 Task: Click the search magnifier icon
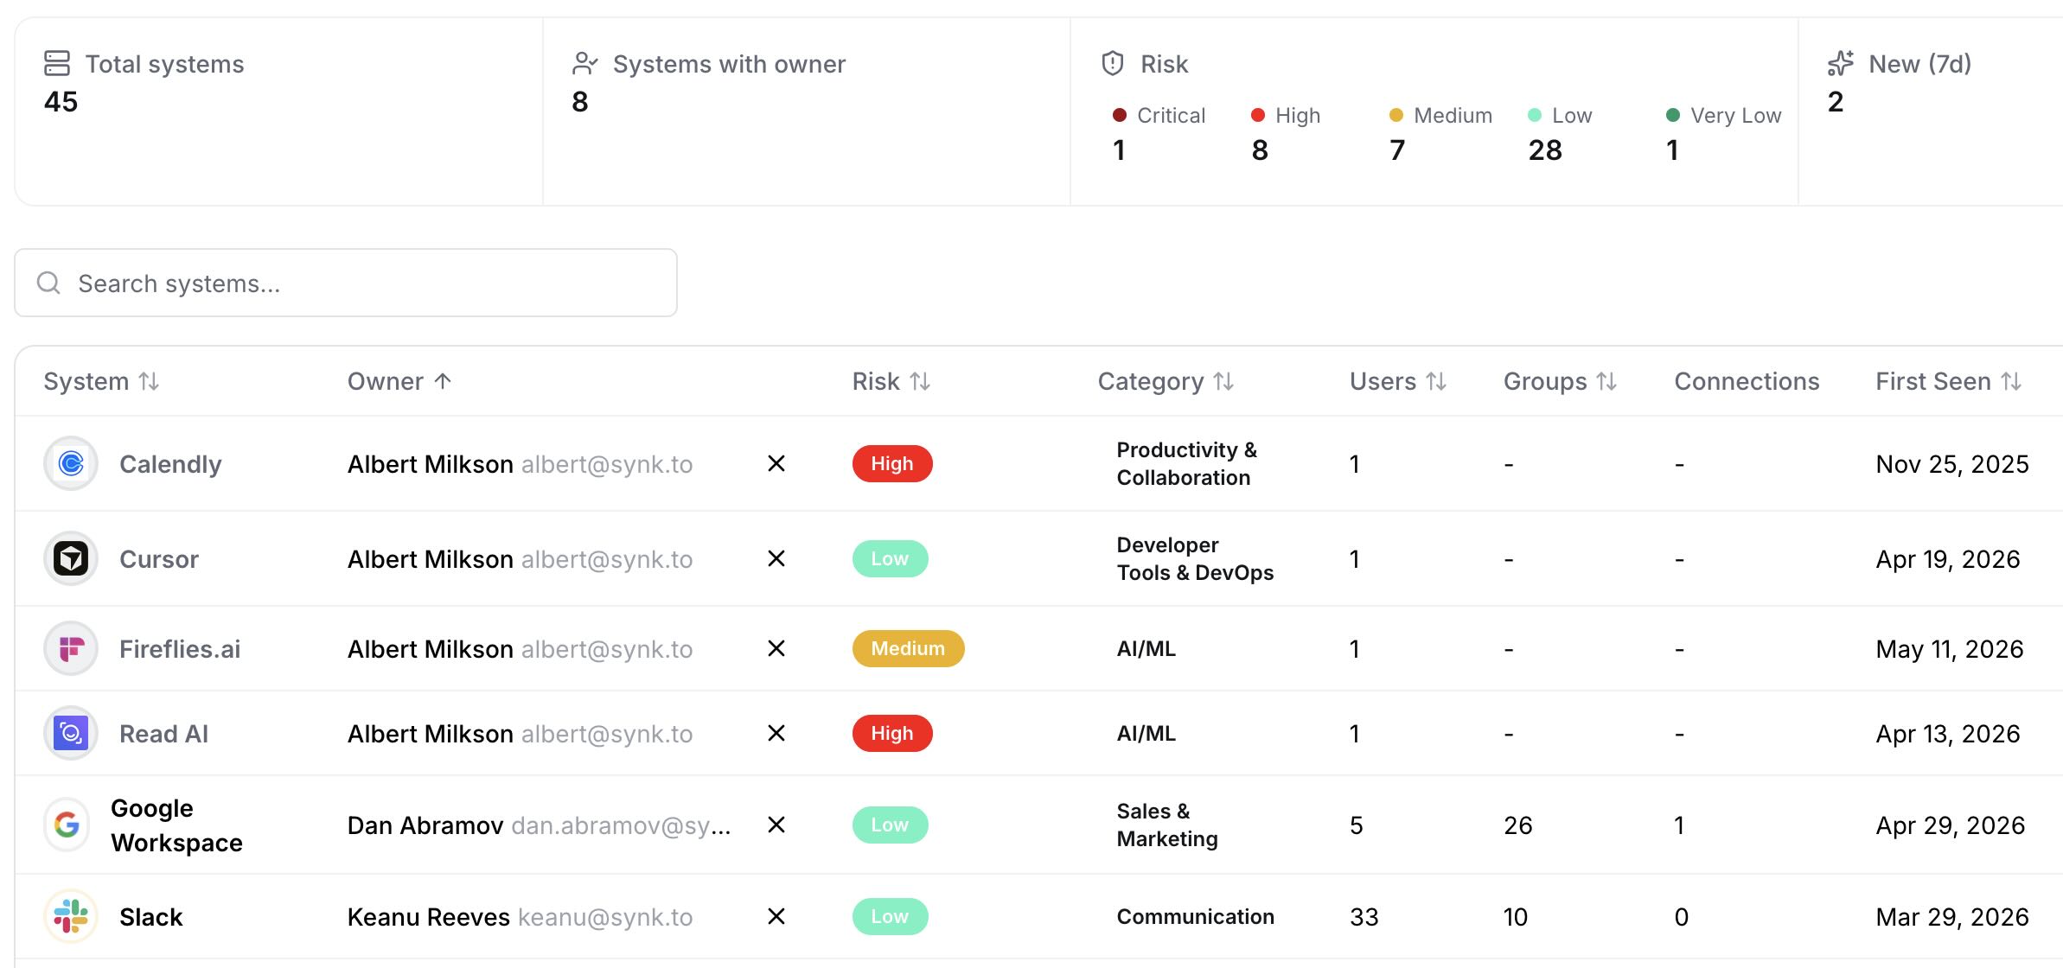click(x=48, y=283)
